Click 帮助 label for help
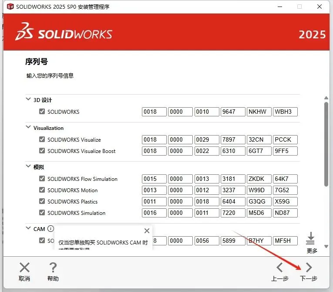 (x=53, y=278)
